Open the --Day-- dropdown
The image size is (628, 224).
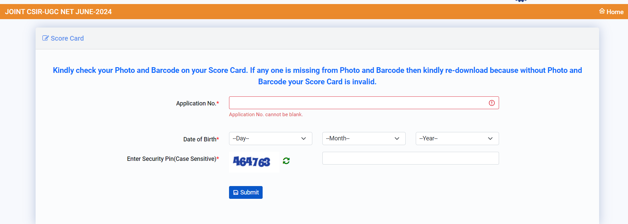coord(271,139)
